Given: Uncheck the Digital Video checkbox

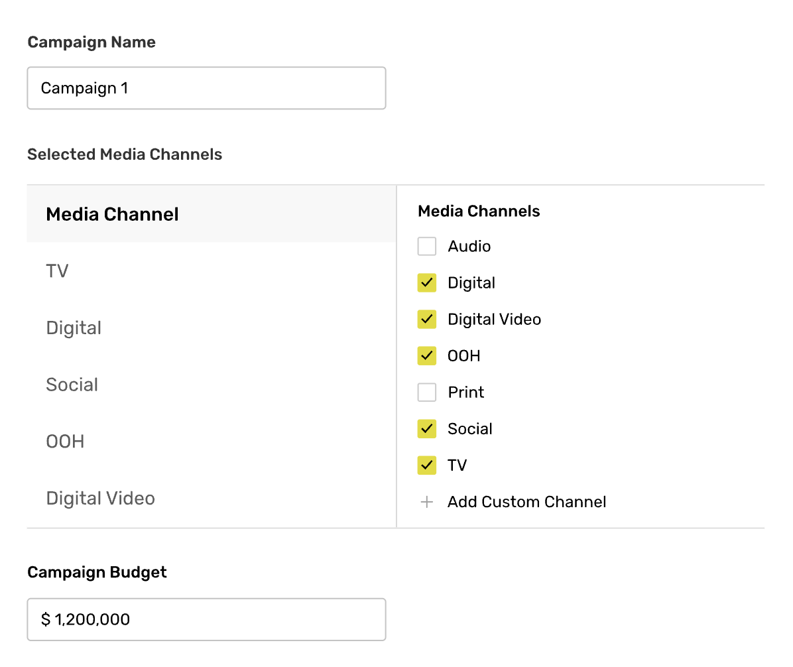Looking at the screenshot, I should point(427,320).
